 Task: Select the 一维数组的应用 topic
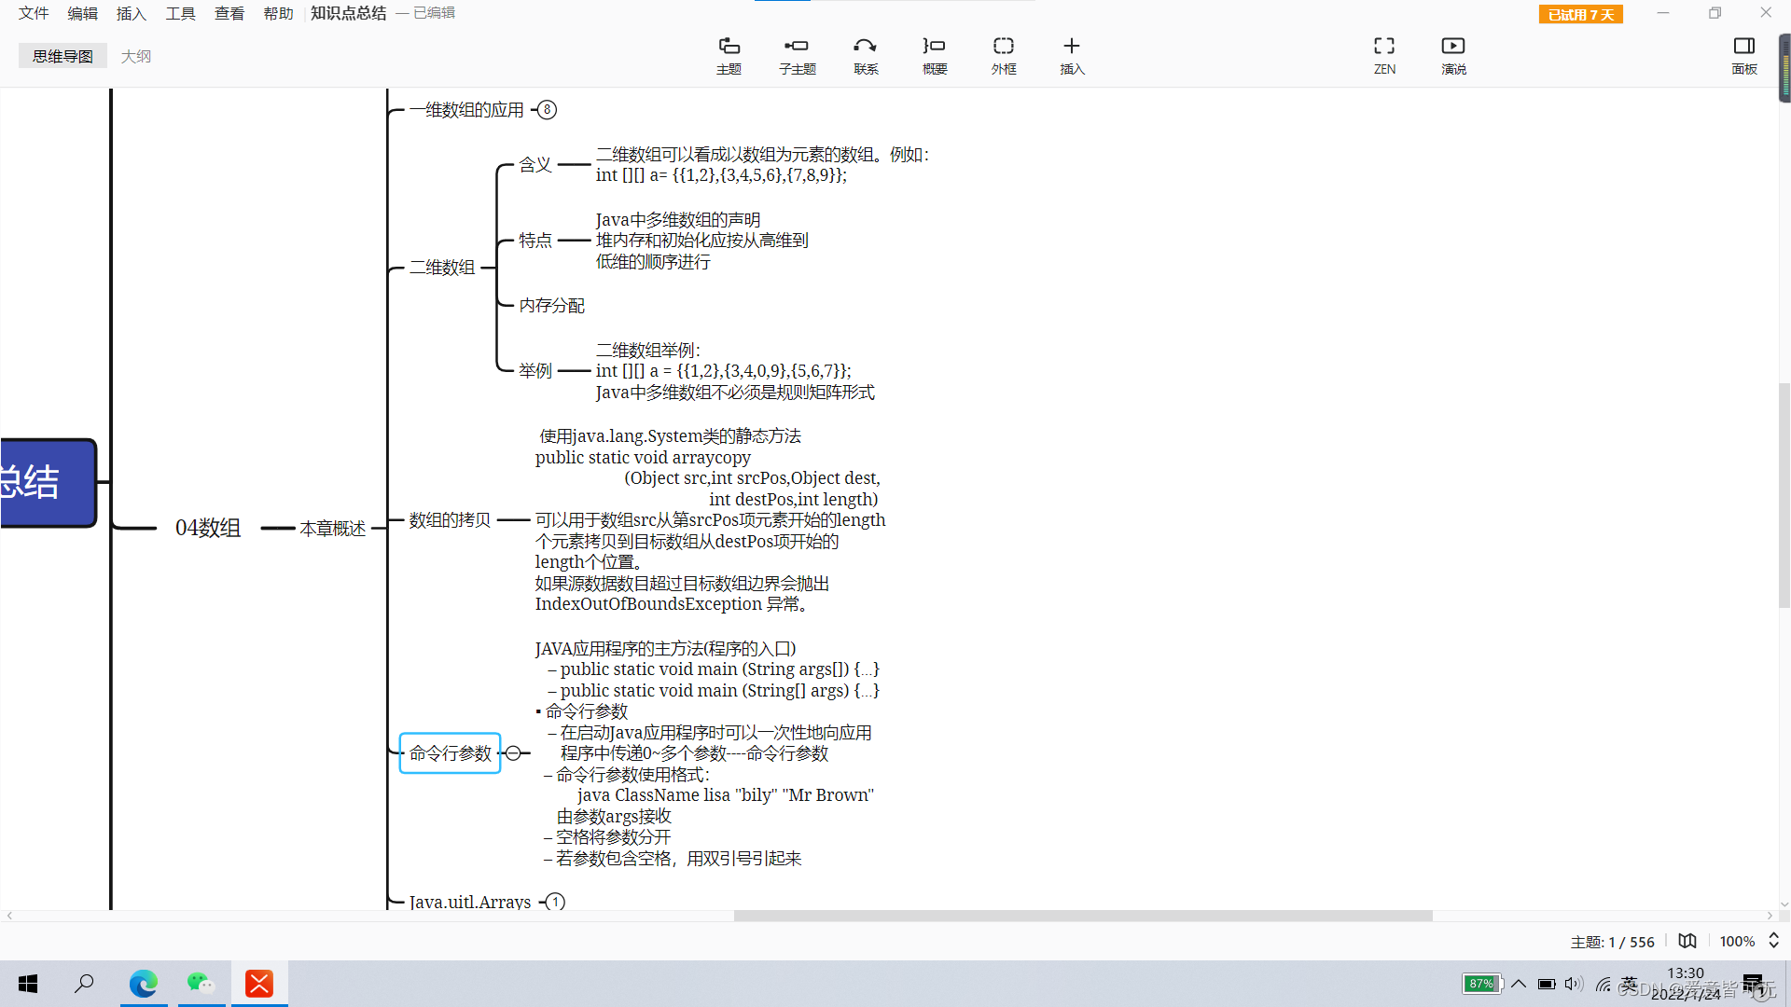pos(466,110)
